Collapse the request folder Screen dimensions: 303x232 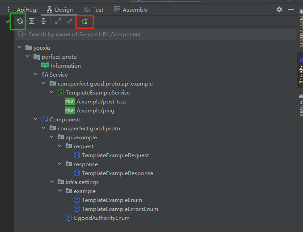(60, 146)
